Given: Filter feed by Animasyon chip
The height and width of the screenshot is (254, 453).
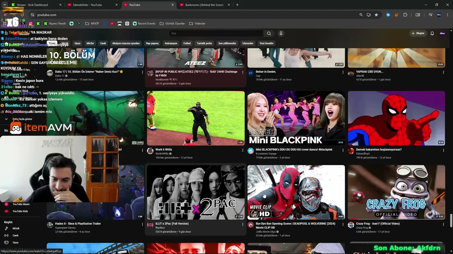Looking at the screenshot, I should coord(171,43).
